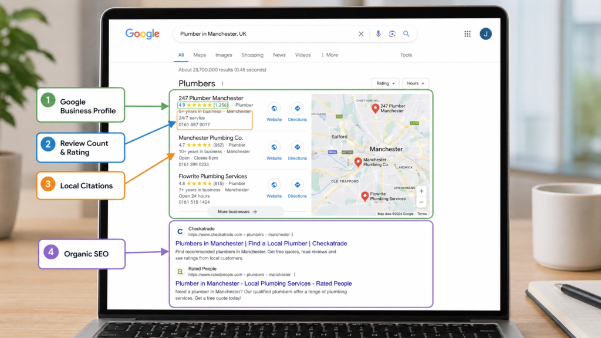Click the magnifier search icon
Image resolution: width=601 pixels, height=338 pixels.
[406, 33]
